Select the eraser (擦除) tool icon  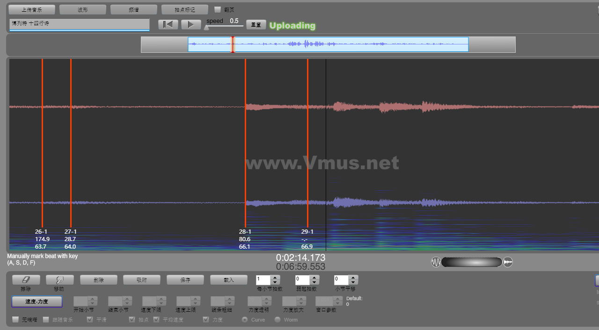click(x=26, y=280)
